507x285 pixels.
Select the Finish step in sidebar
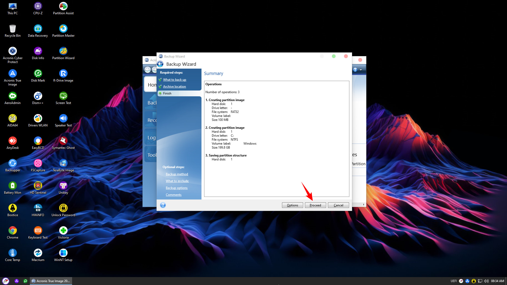[x=167, y=93]
